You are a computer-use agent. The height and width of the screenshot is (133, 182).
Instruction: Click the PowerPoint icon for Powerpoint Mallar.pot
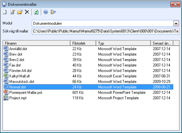pyautogui.click(x=6, y=92)
